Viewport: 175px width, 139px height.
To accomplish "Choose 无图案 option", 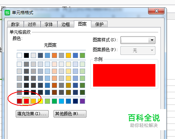I will click(50, 45).
